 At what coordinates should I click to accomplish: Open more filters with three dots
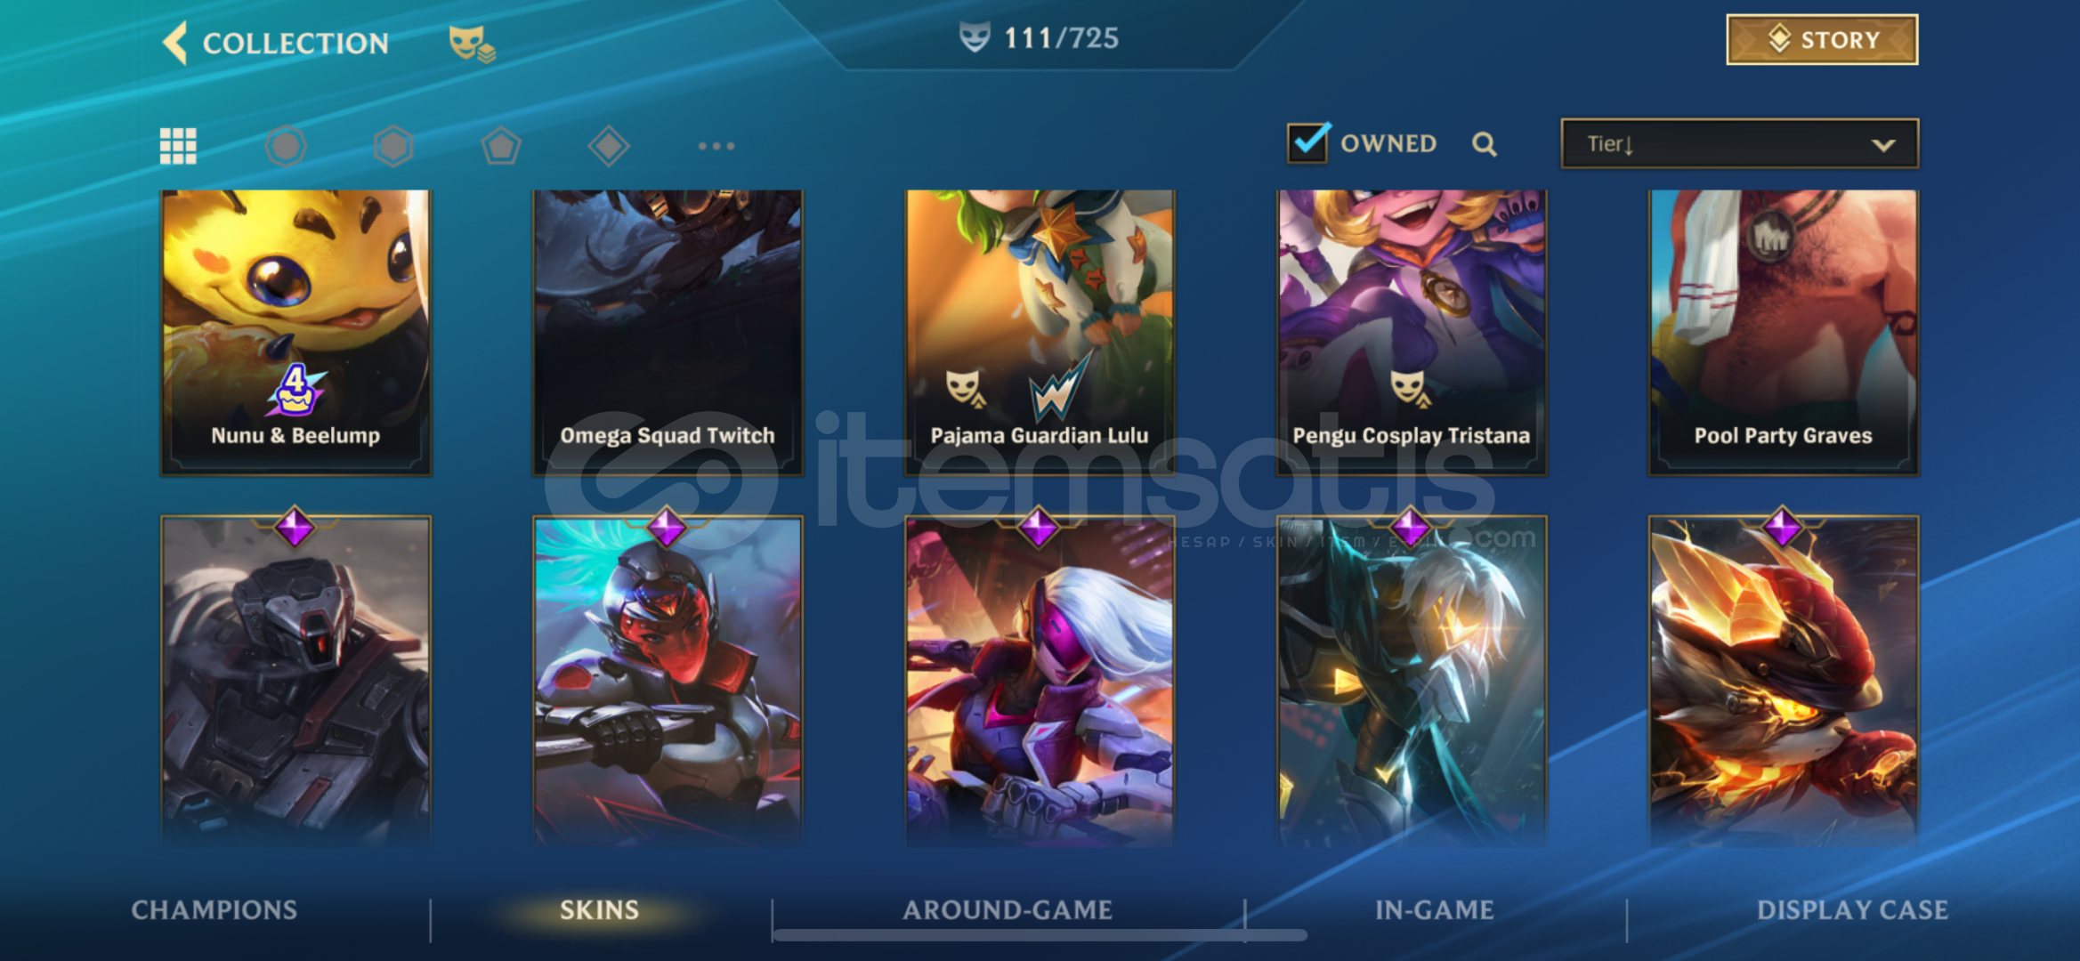tap(716, 146)
